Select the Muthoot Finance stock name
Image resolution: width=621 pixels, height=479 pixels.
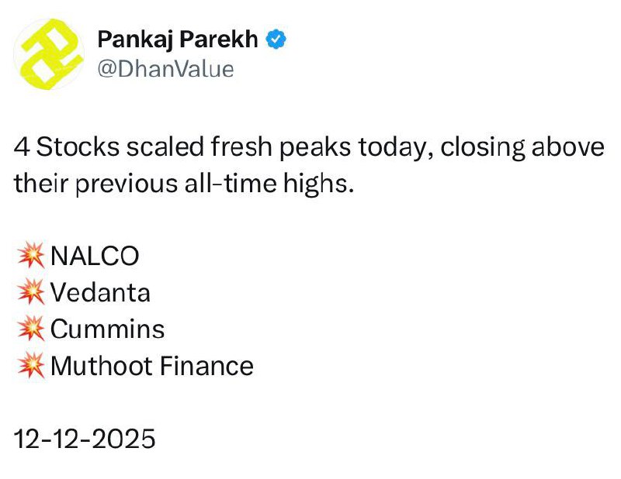152,365
